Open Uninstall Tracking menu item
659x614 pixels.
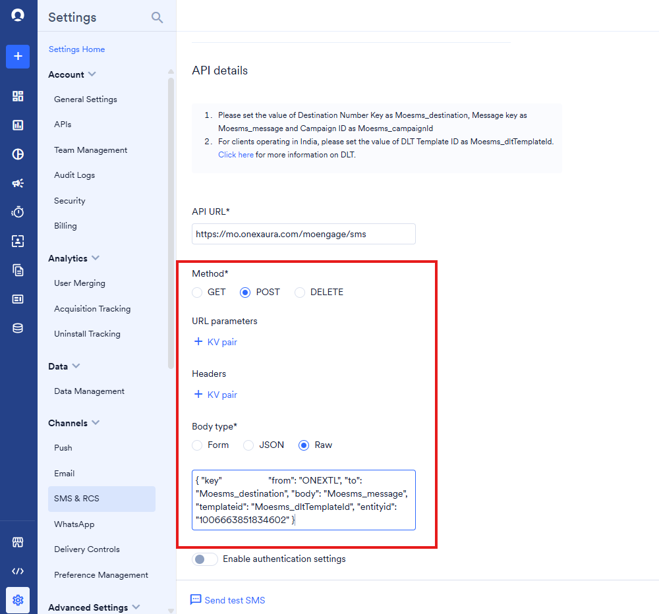[88, 334]
